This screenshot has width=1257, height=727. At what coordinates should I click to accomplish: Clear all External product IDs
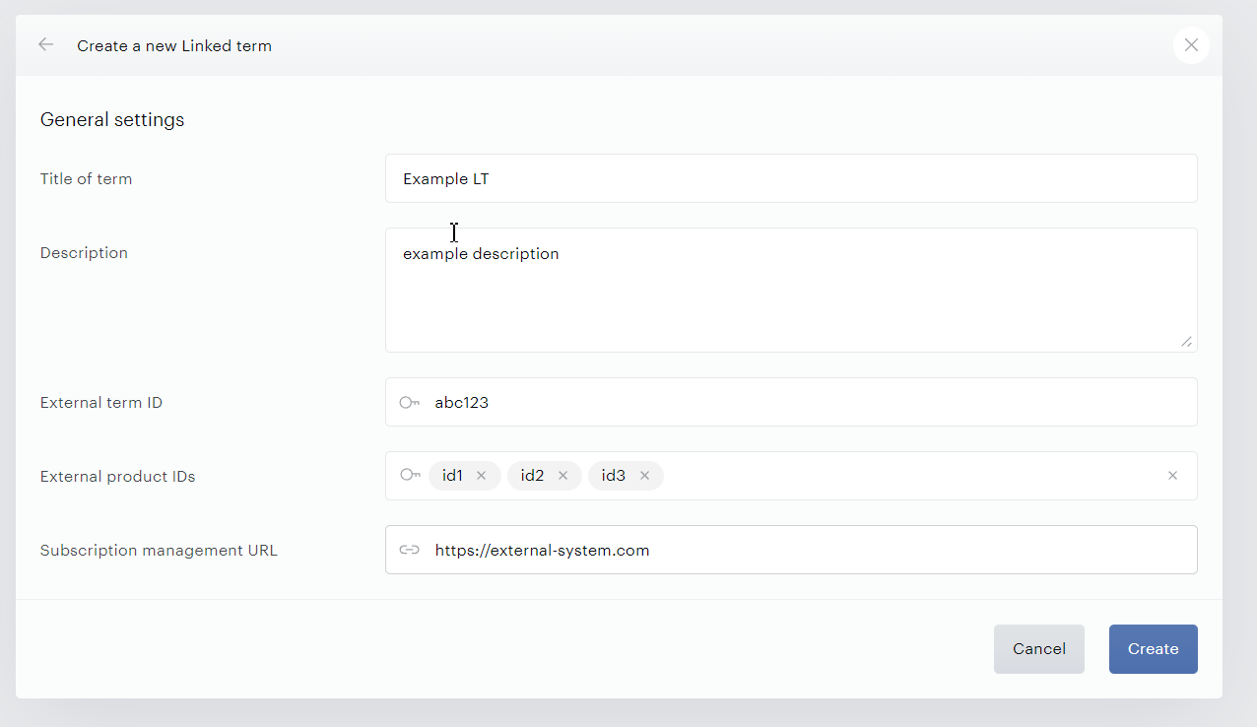pos(1172,476)
